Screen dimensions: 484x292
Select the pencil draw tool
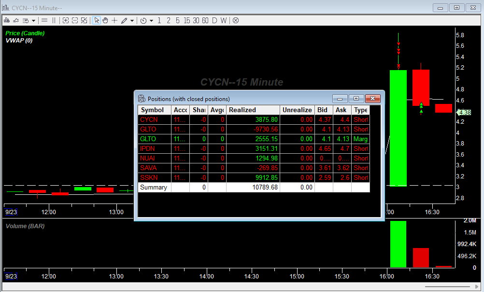point(124,20)
